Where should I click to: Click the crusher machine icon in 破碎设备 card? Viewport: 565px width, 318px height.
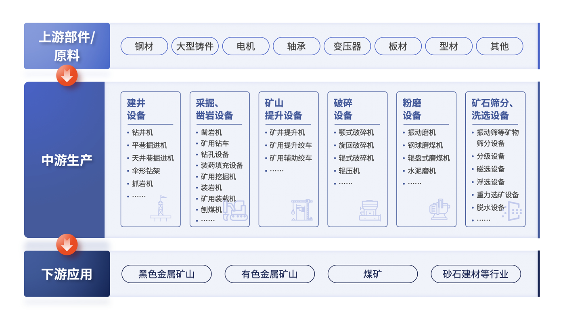tap(370, 210)
